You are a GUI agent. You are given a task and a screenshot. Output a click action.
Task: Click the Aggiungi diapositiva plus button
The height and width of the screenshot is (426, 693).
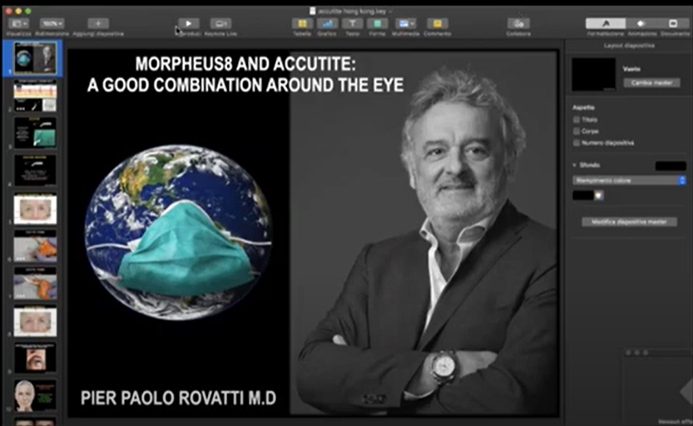coord(98,23)
